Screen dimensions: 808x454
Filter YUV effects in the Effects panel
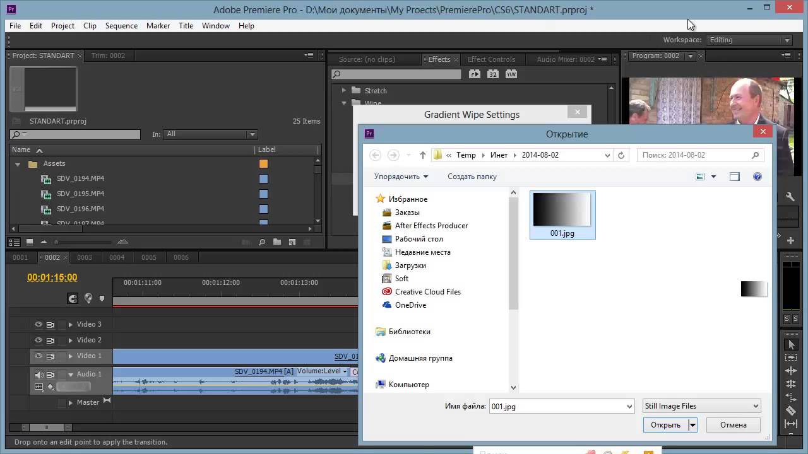coord(511,74)
